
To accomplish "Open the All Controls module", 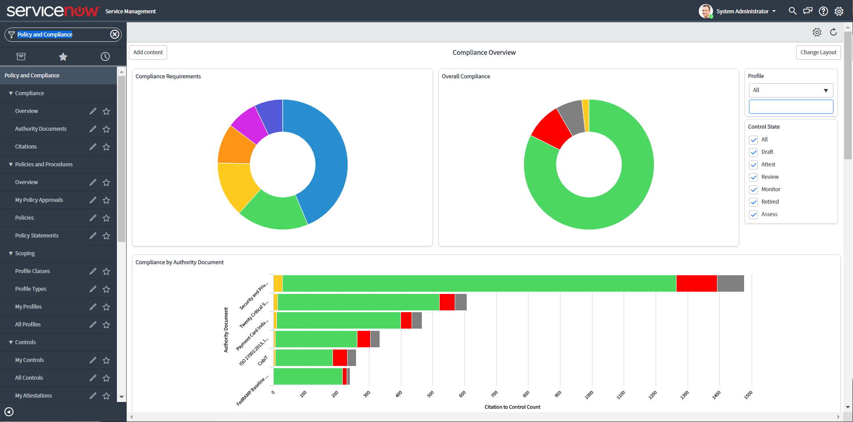I will click(29, 378).
